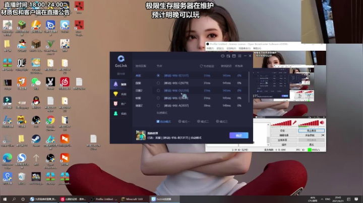Click the mail envelope icon in GoLink title bar

(234, 56)
